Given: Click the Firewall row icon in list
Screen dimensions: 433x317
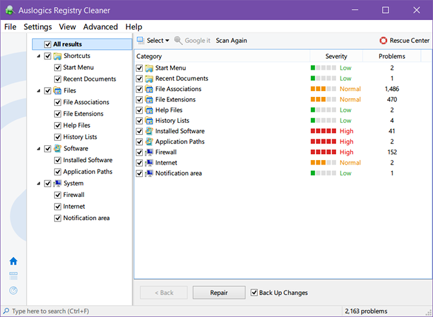Looking at the screenshot, I should click(x=149, y=152).
